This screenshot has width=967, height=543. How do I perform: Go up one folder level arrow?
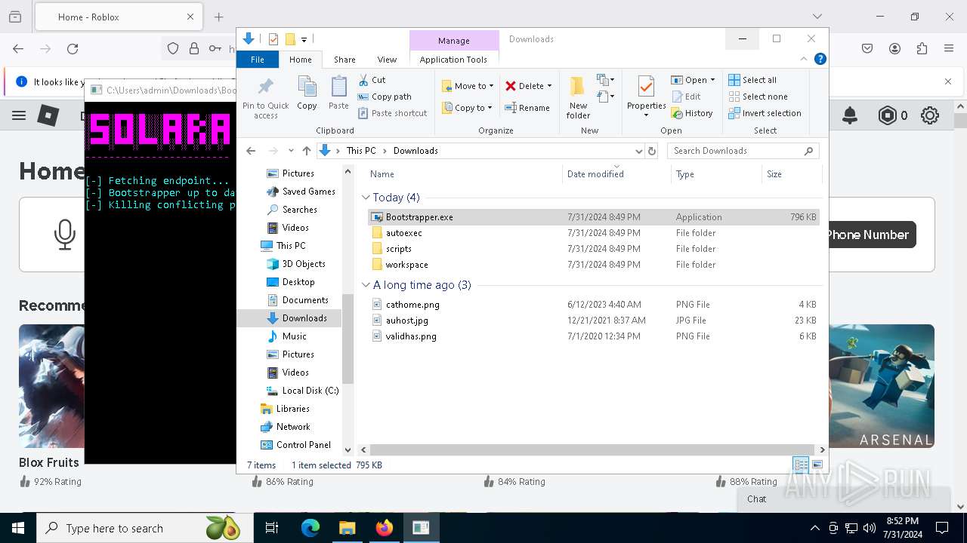[306, 151]
